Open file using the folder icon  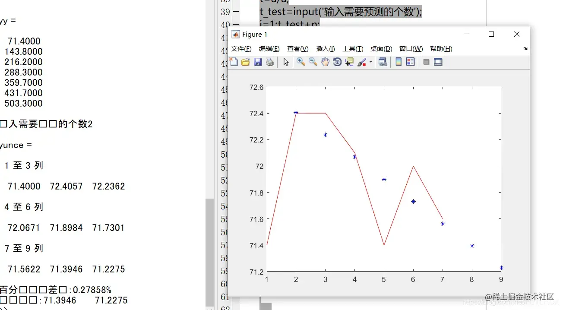(246, 62)
